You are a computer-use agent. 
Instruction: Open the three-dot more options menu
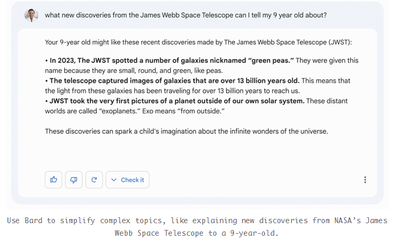[x=365, y=180]
